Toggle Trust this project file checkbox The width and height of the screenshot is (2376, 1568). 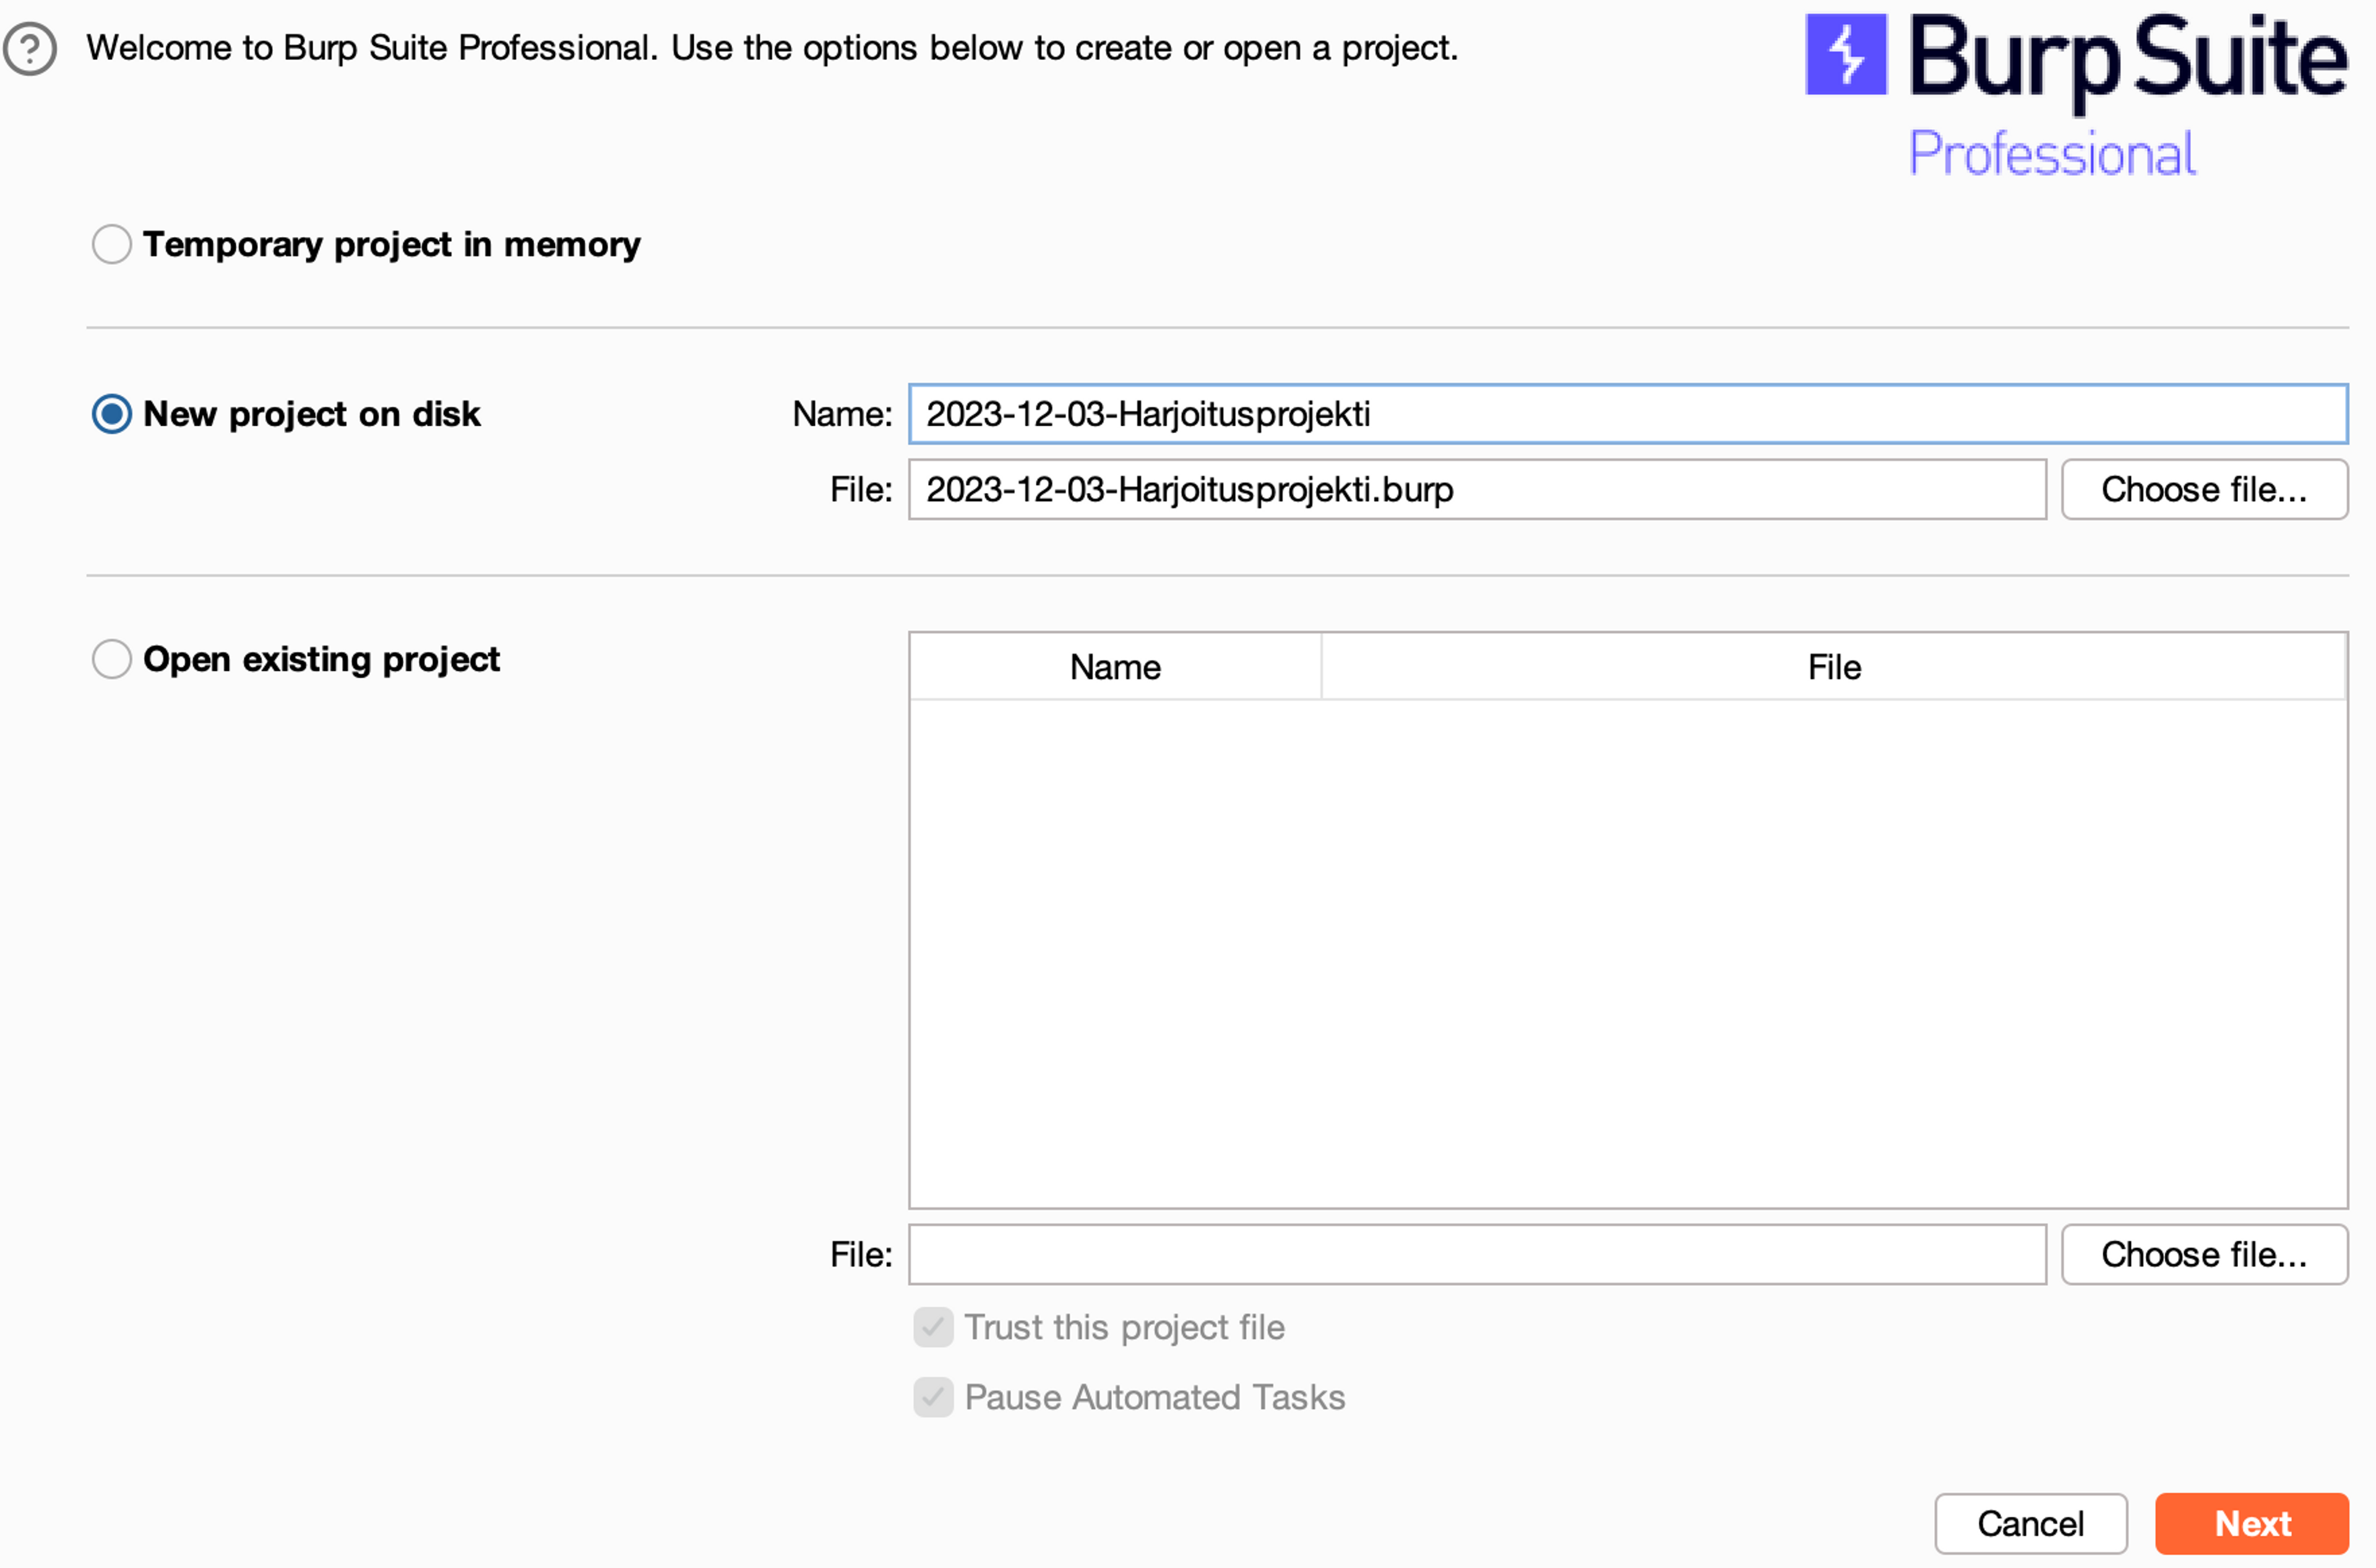click(x=933, y=1327)
